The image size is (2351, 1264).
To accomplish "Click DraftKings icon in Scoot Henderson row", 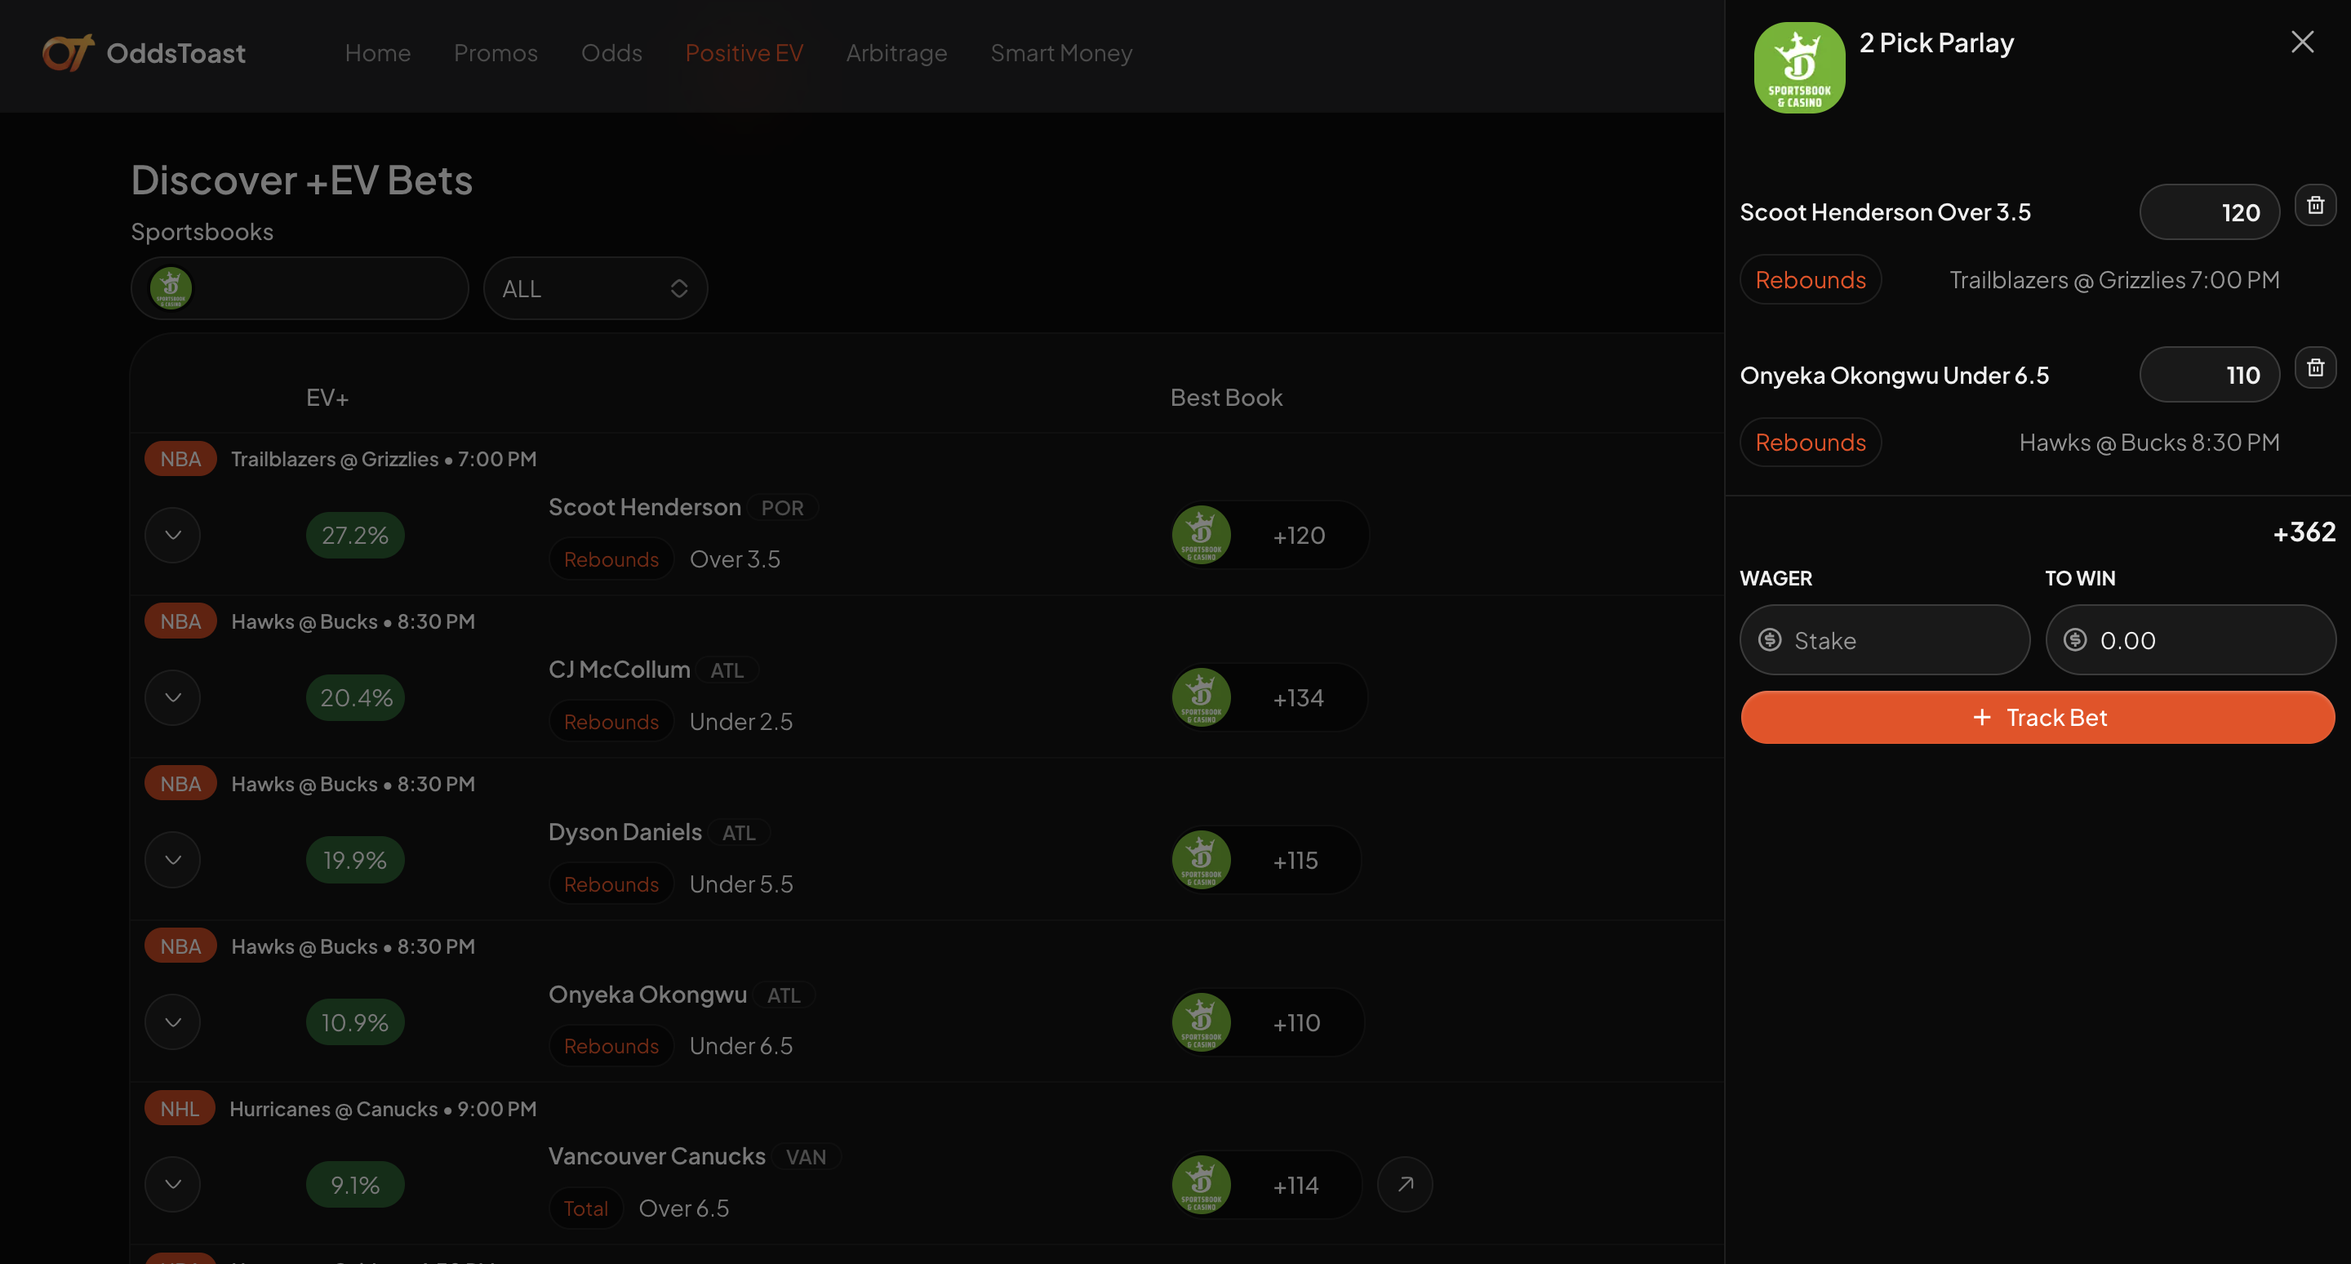I will (x=1201, y=535).
